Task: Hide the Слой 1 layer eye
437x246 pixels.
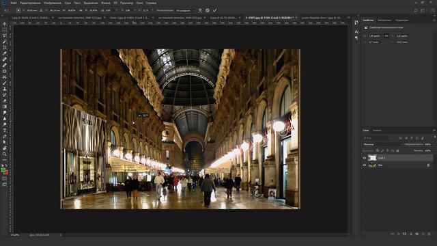Action: [x=364, y=158]
